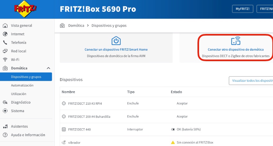Select device name FRITZ!DECT 440

[79, 129]
